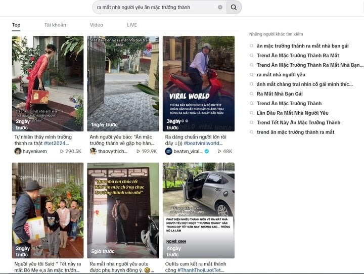
Task: Click beatvn_viral verified badge
Action: (x=207, y=151)
